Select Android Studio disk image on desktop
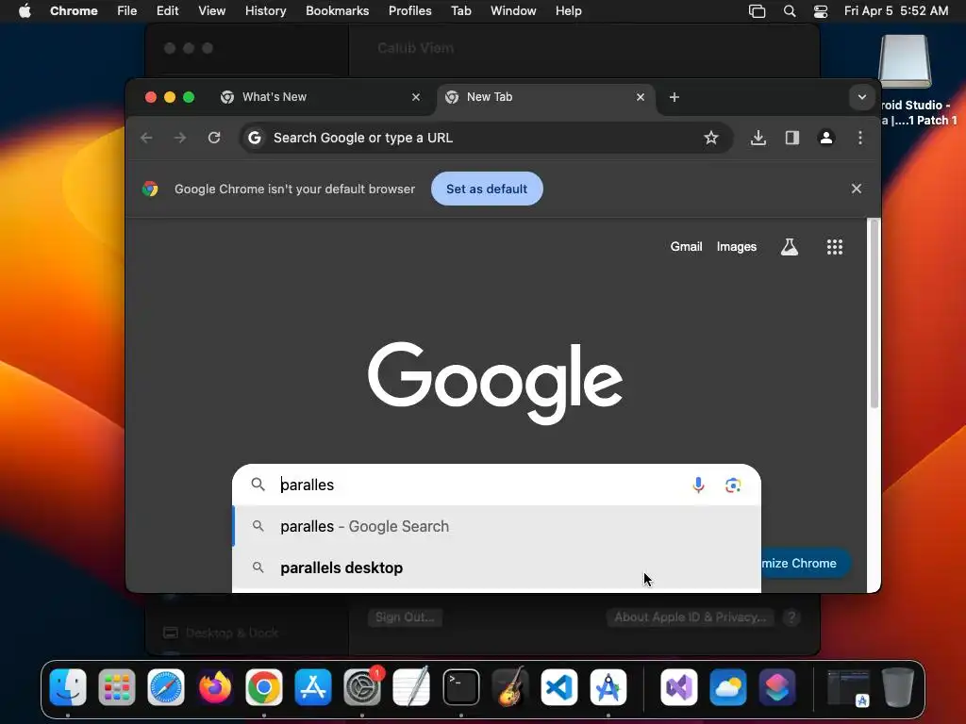966x724 pixels. [x=906, y=61]
